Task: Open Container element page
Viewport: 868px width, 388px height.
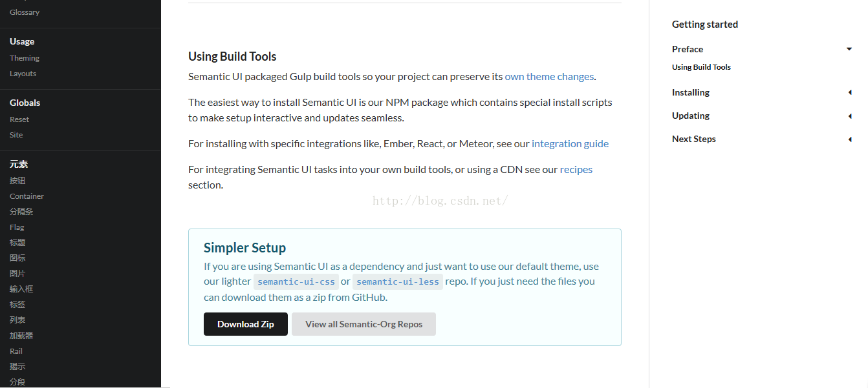Action: [27, 196]
